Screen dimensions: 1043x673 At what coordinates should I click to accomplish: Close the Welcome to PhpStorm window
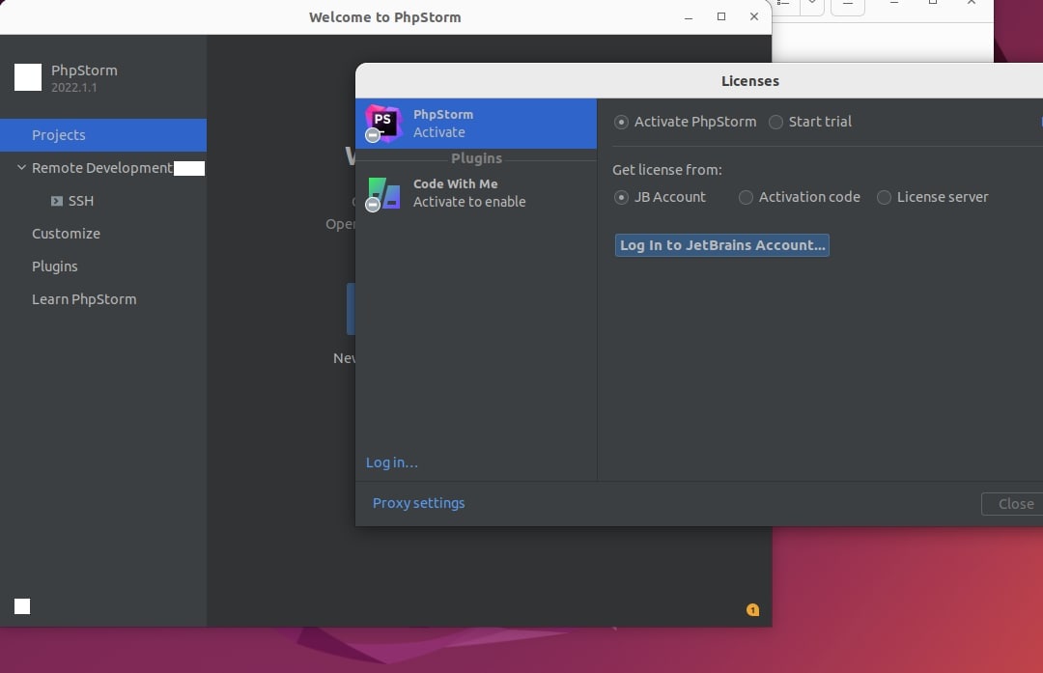(x=753, y=16)
